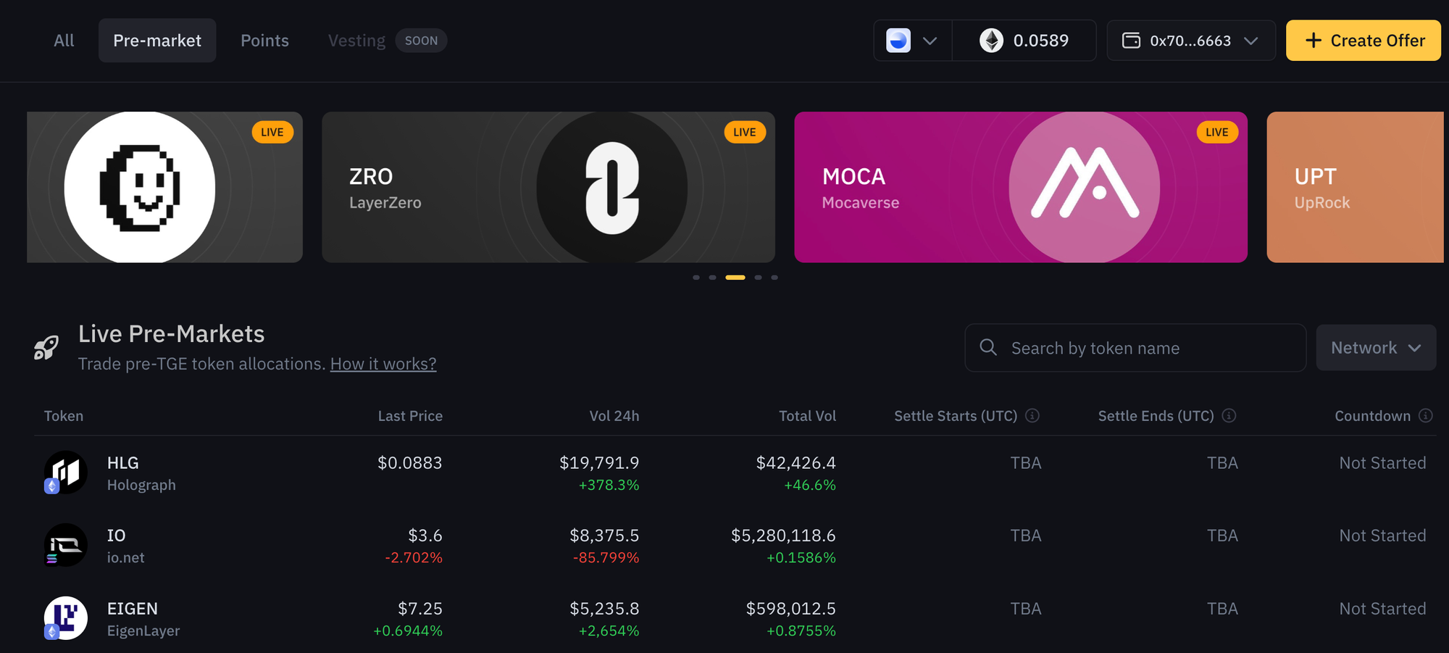Click IO total volume $5,280,118.6
1449x653 pixels.
(783, 536)
